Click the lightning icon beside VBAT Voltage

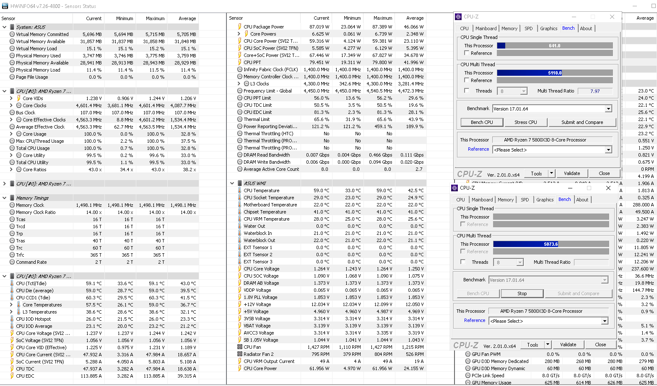tap(240, 326)
